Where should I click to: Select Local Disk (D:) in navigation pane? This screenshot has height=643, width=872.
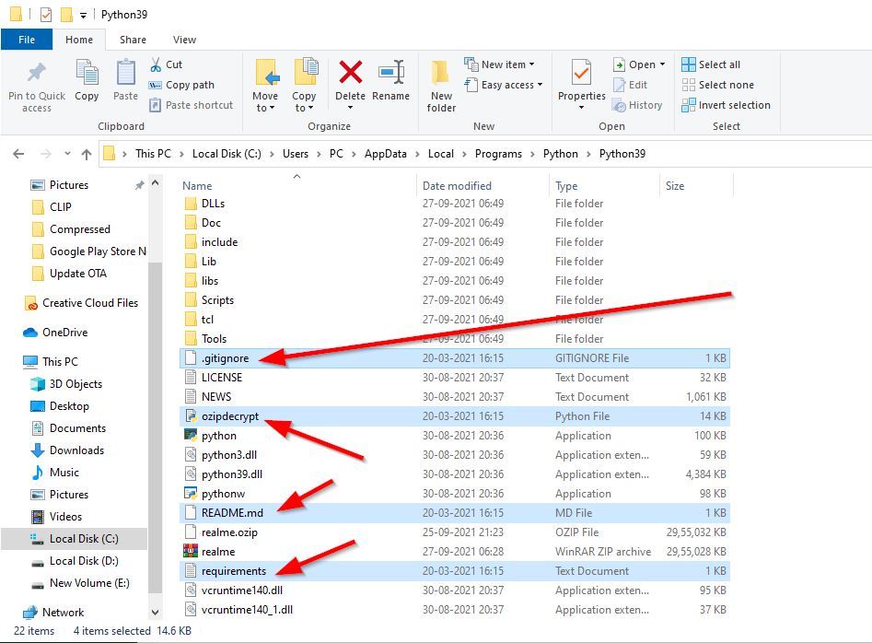[84, 561]
